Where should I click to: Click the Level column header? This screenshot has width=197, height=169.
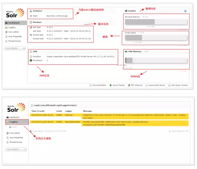59,111
